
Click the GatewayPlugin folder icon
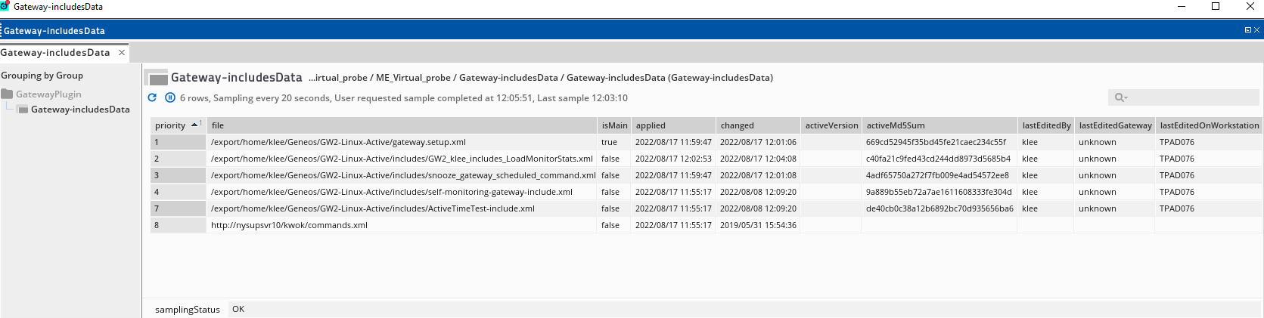(8, 94)
